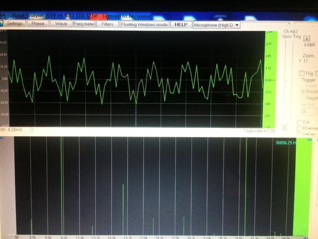Enable the Values checkbox

[299, 133]
